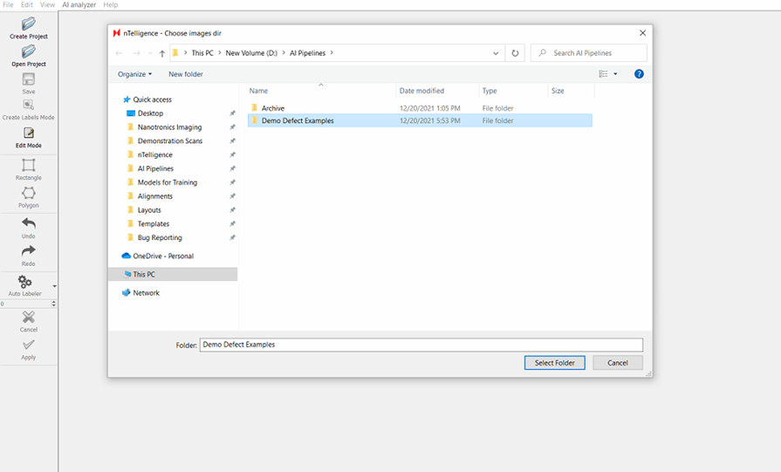Click the New folder button
This screenshot has width=781, height=472.
(185, 74)
